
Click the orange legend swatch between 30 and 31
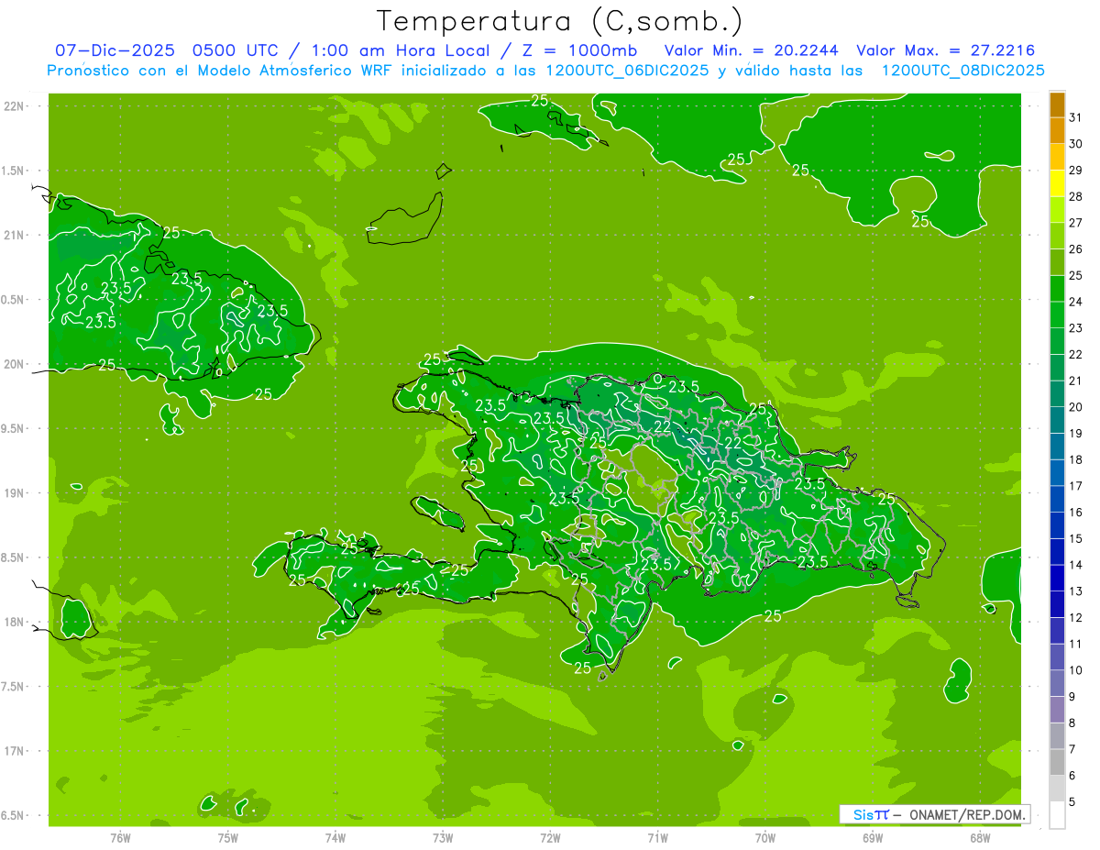(1057, 131)
